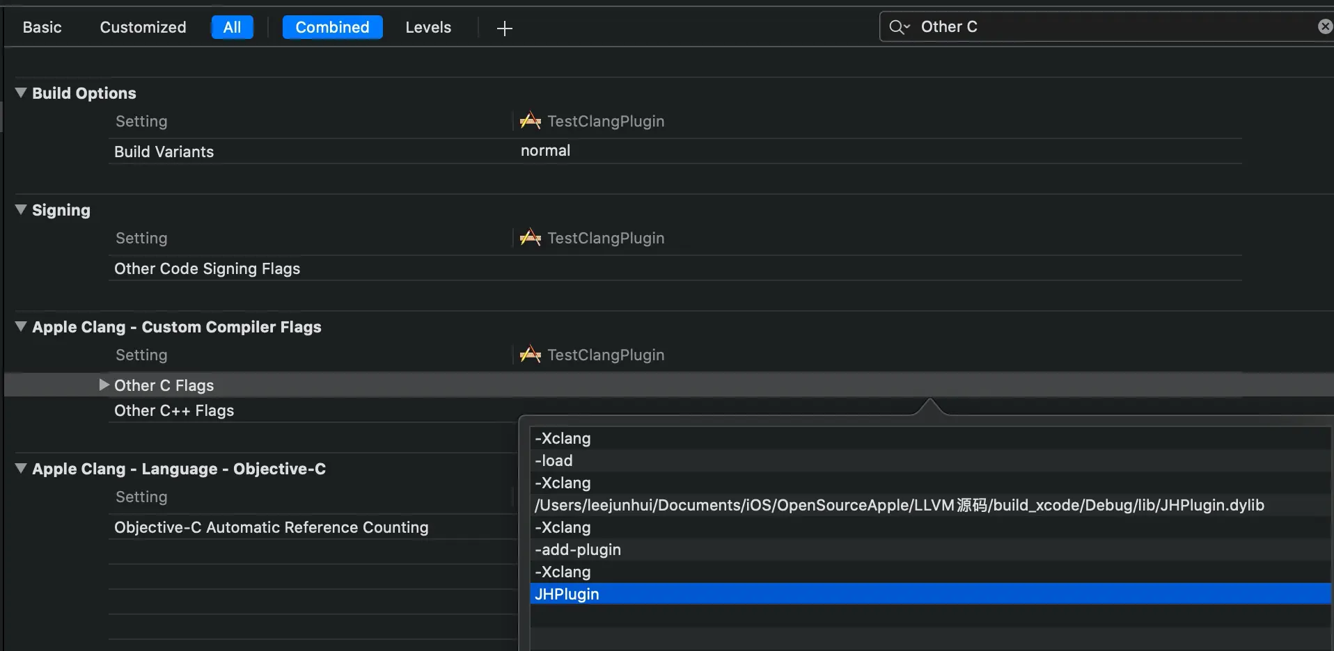Select the -add-plugin entry in the popover
The width and height of the screenshot is (1334, 651).
coord(930,549)
